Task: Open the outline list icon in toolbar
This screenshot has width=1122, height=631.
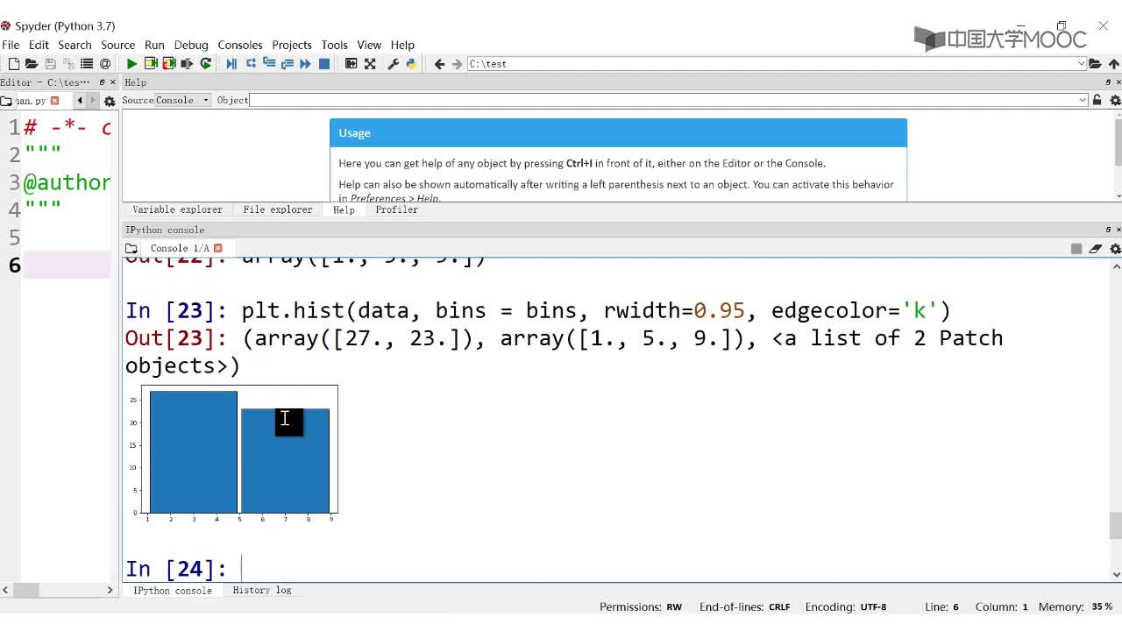Action: (x=87, y=64)
